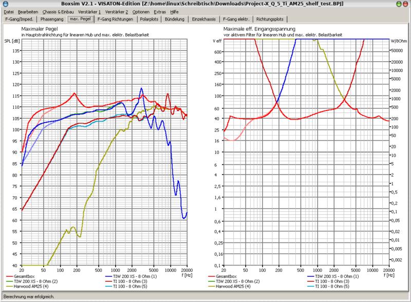Open the Chassis & Einbau menu

coord(58,12)
